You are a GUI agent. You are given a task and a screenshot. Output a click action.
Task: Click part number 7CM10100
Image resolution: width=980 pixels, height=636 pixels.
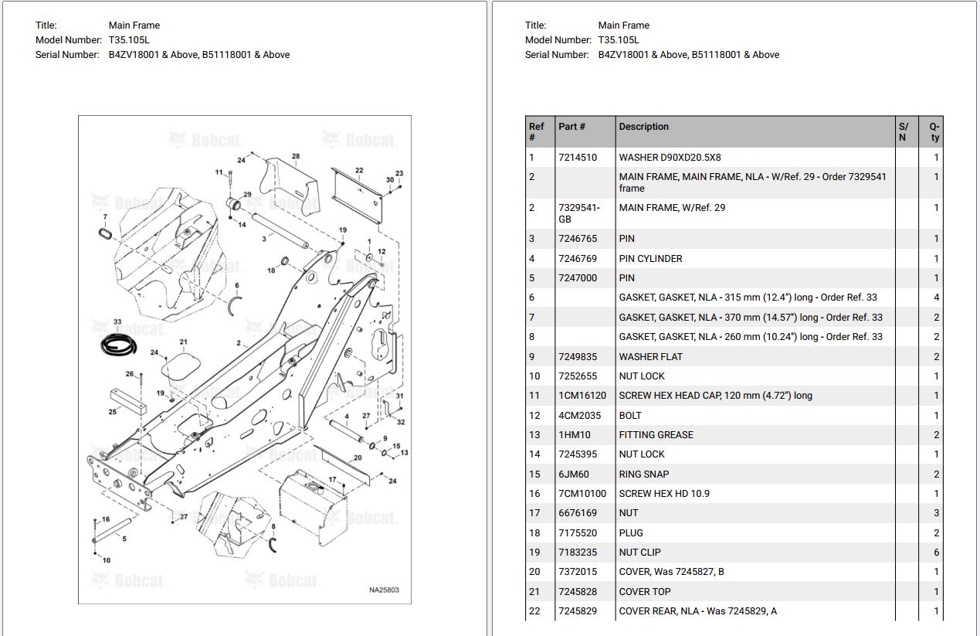pos(582,494)
